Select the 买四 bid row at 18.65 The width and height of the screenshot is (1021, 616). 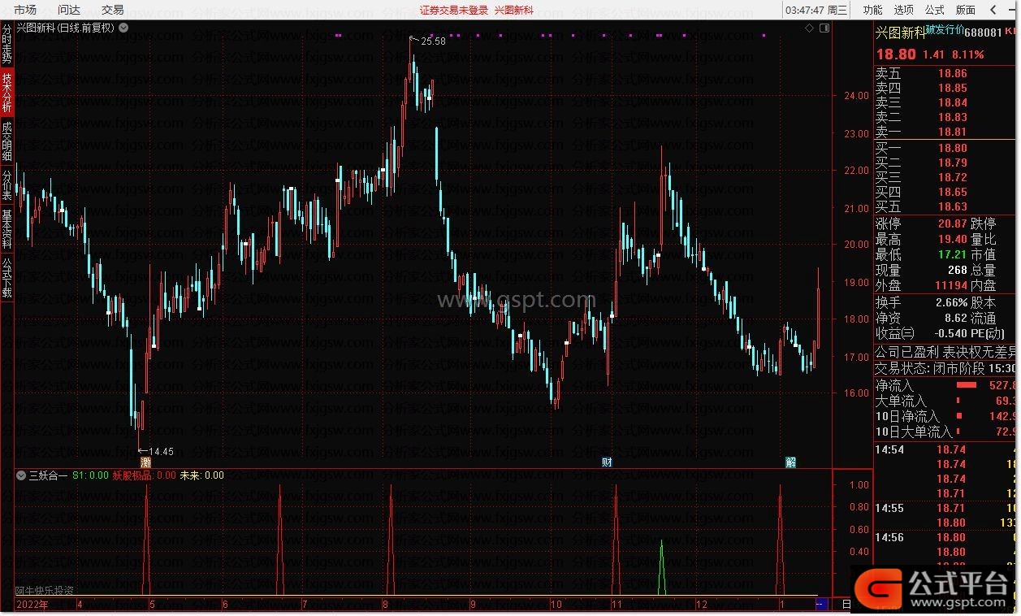pyautogui.click(x=946, y=192)
